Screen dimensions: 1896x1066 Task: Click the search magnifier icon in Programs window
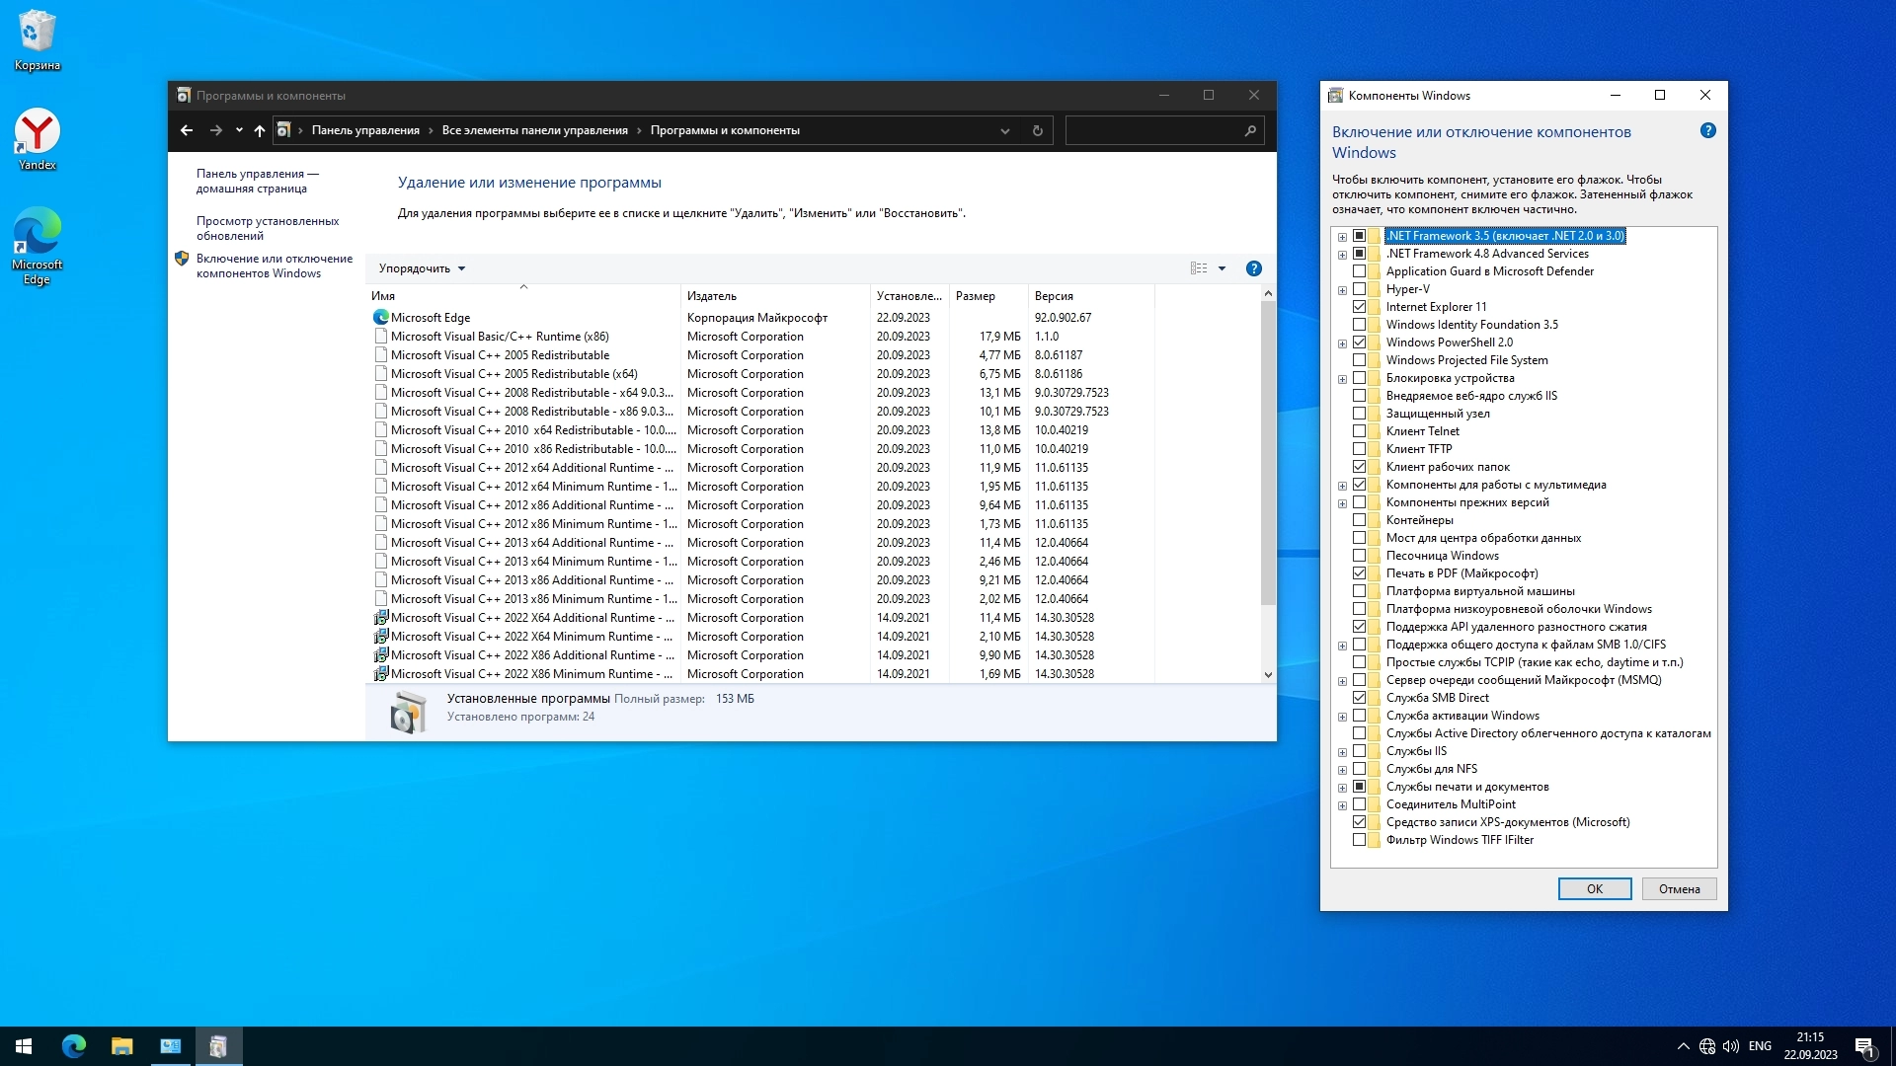pyautogui.click(x=1250, y=130)
